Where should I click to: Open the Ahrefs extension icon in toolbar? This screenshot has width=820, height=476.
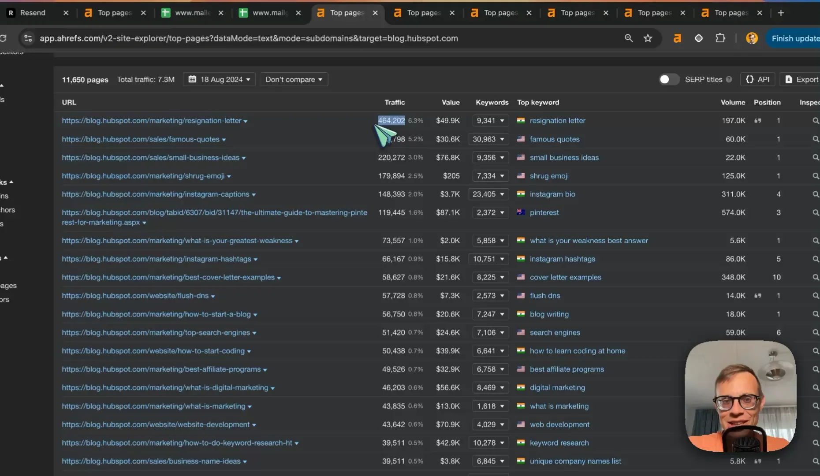pyautogui.click(x=677, y=38)
